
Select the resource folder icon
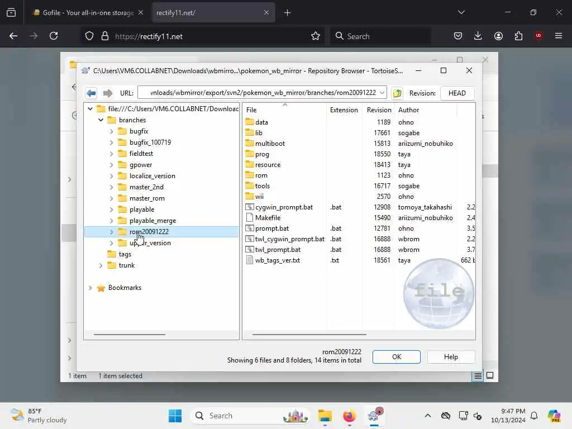pyautogui.click(x=250, y=164)
